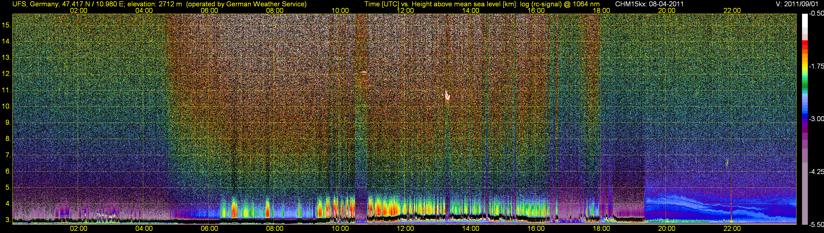The height and width of the screenshot is (233, 824).
Task: Click the 12:00 label on the top time axis
Action: click(405, 10)
